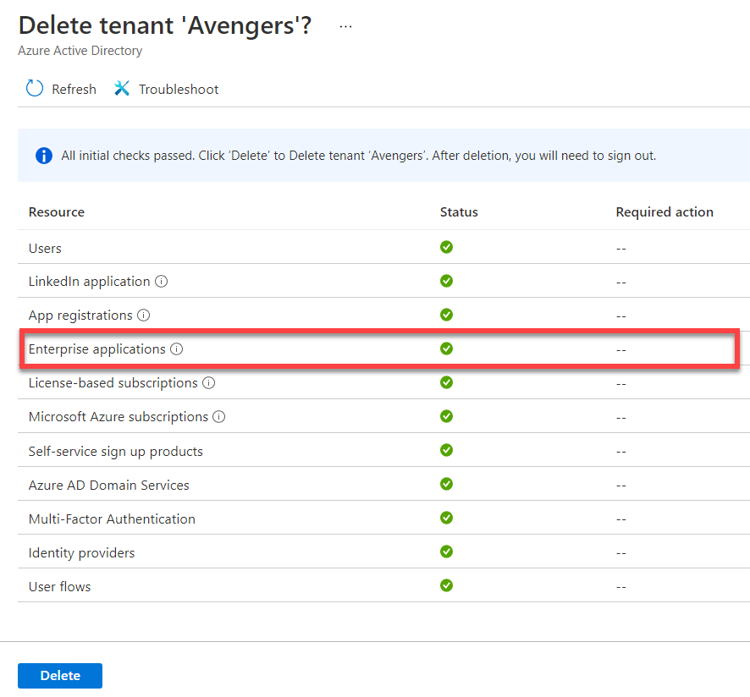Select the Identity providers row text
This screenshot has height=697, width=750.
(x=82, y=553)
